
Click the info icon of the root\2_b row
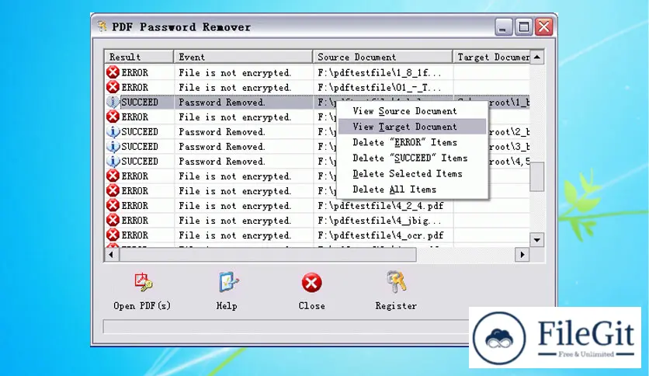pyautogui.click(x=113, y=132)
